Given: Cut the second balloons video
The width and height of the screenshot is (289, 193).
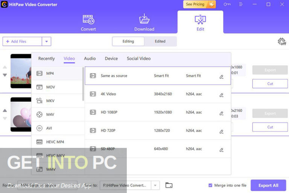Looking at the screenshot, I should pyautogui.click(x=270, y=127).
